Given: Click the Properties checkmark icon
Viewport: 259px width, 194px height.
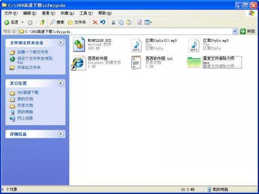Looking at the screenshot, I should click(139, 22).
